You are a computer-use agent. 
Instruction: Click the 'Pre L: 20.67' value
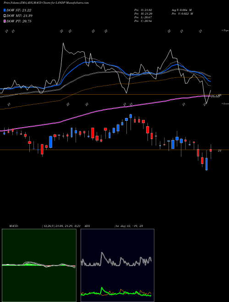click(143, 17)
